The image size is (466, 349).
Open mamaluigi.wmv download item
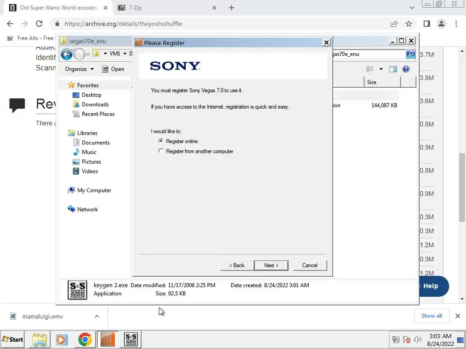coord(42,316)
